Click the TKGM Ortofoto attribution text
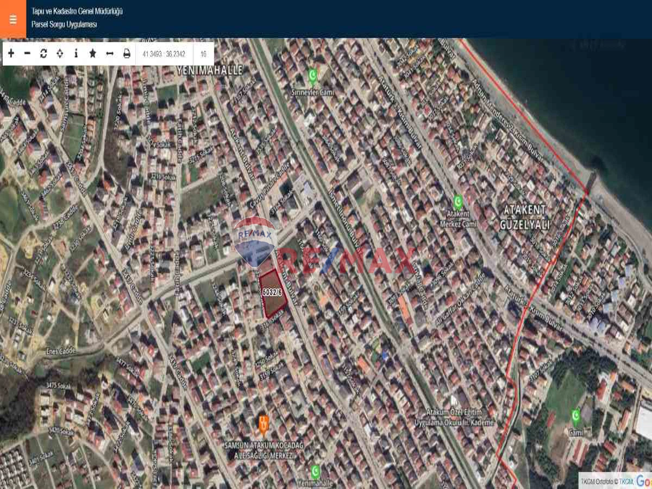 [607, 481]
